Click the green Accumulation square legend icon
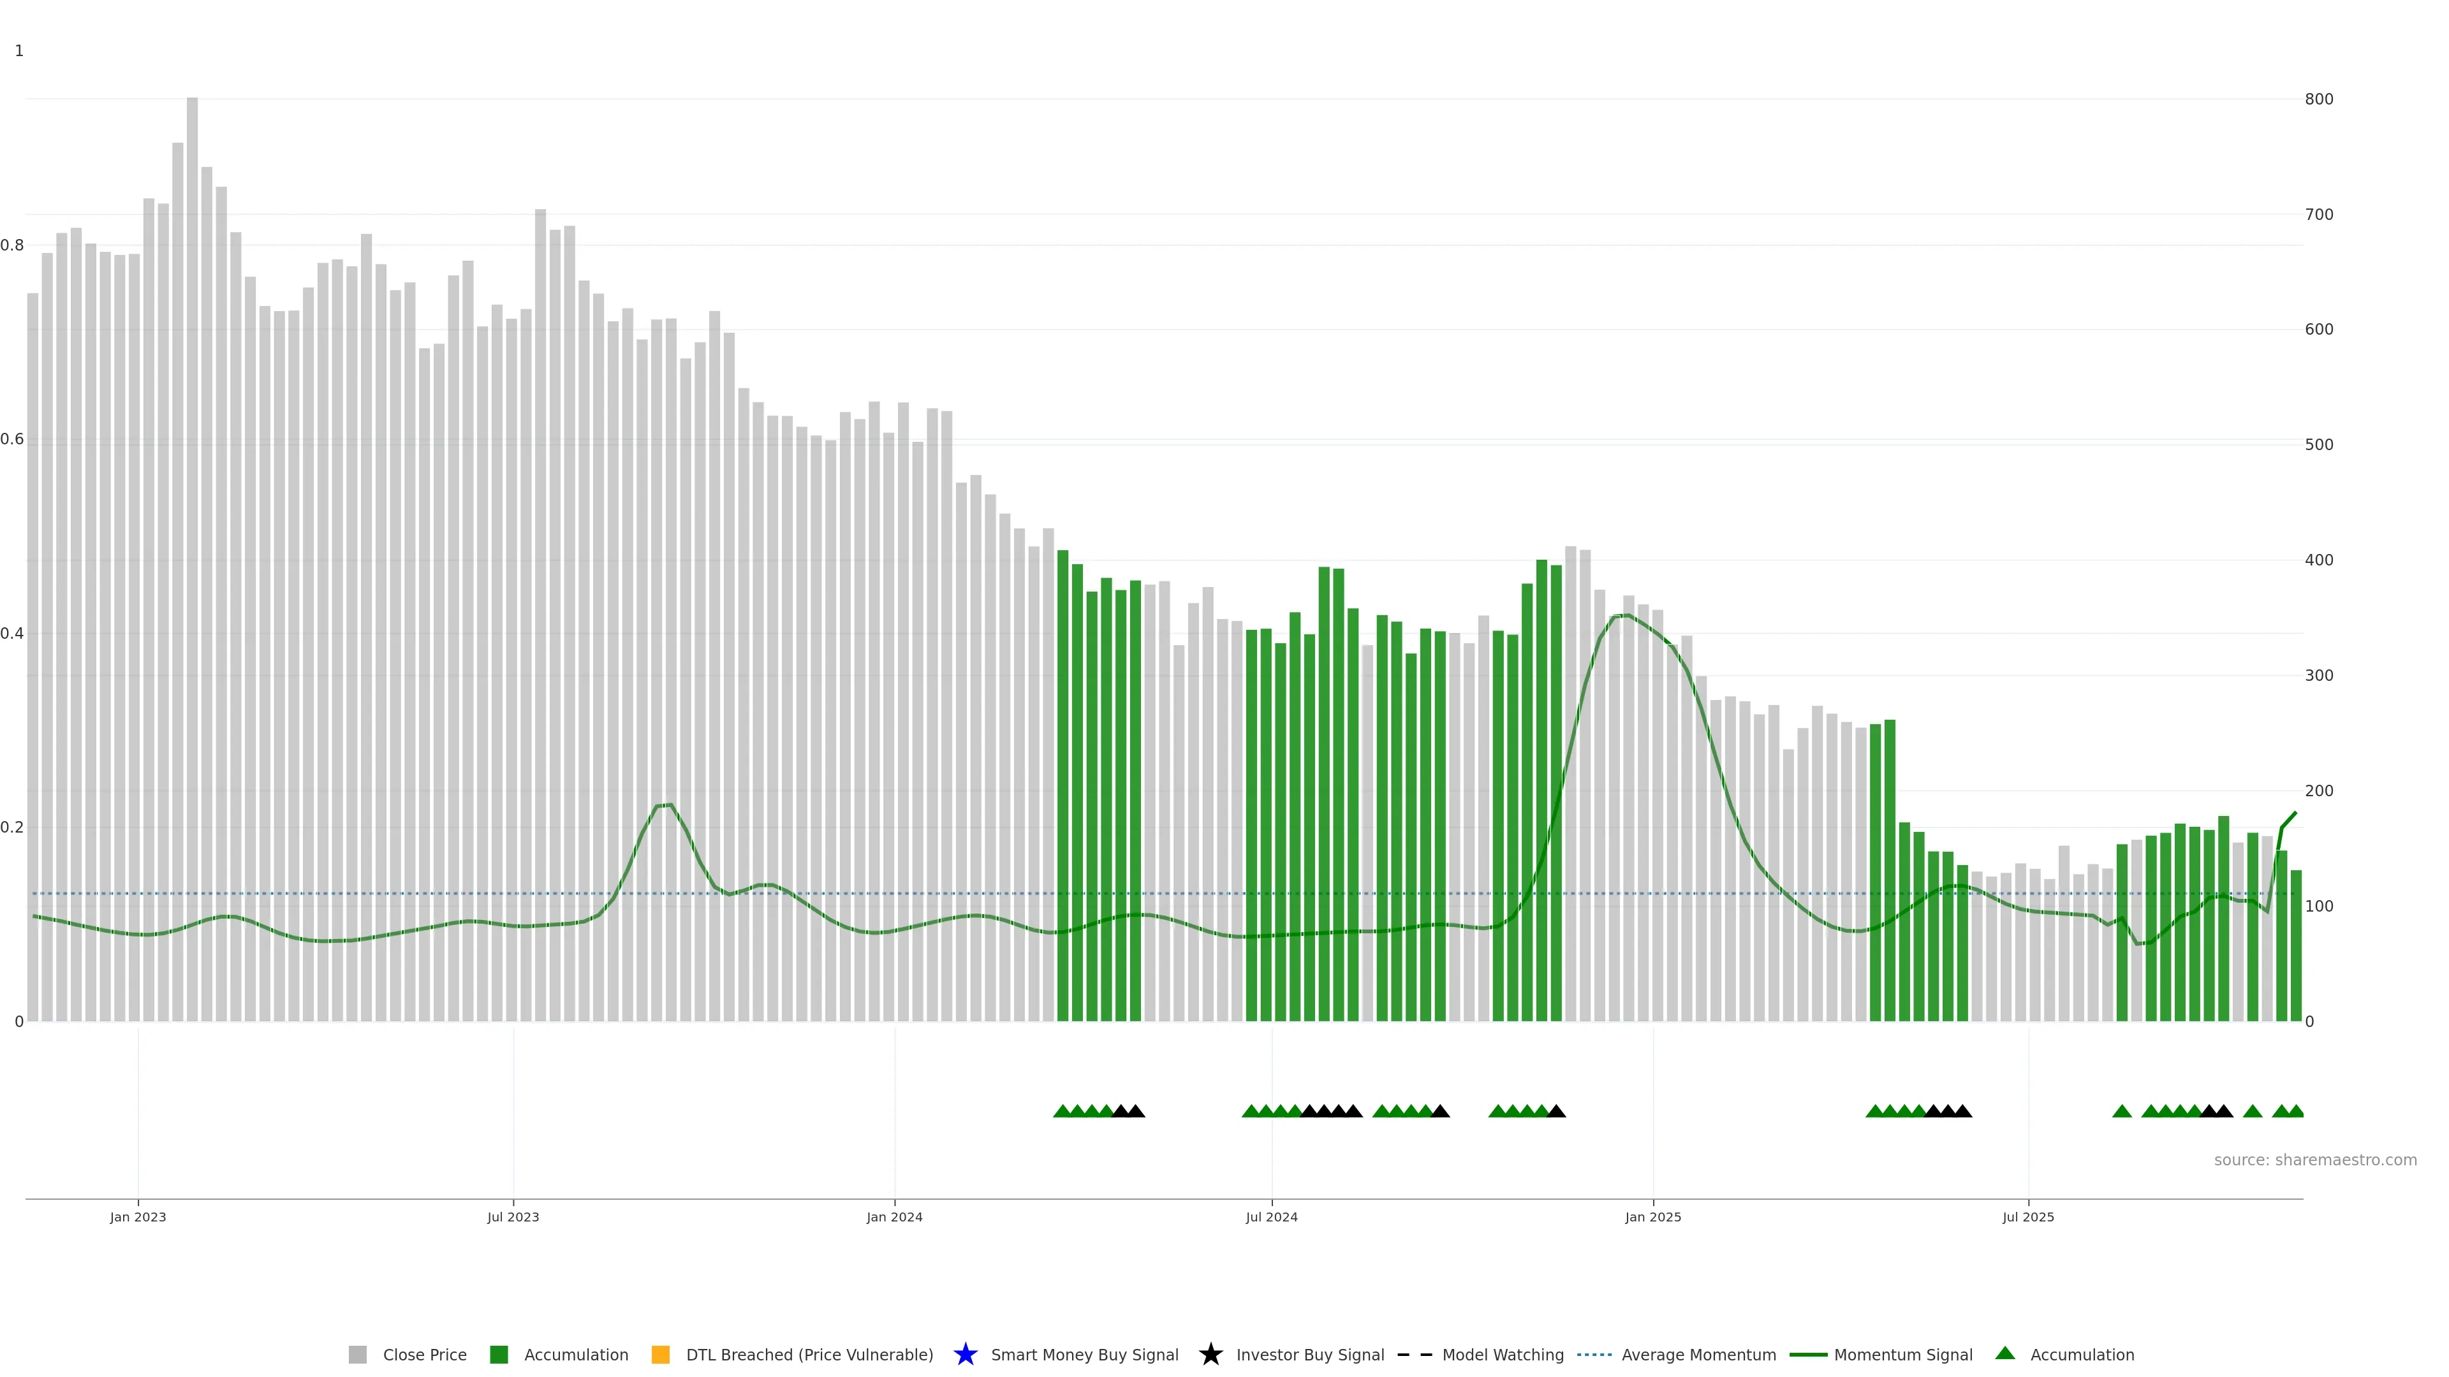Screen dimensions: 2449x1377 [x=498, y=1355]
